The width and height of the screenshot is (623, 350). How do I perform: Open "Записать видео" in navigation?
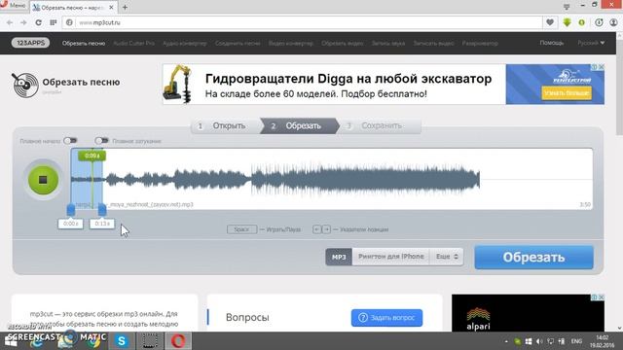pyautogui.click(x=433, y=43)
